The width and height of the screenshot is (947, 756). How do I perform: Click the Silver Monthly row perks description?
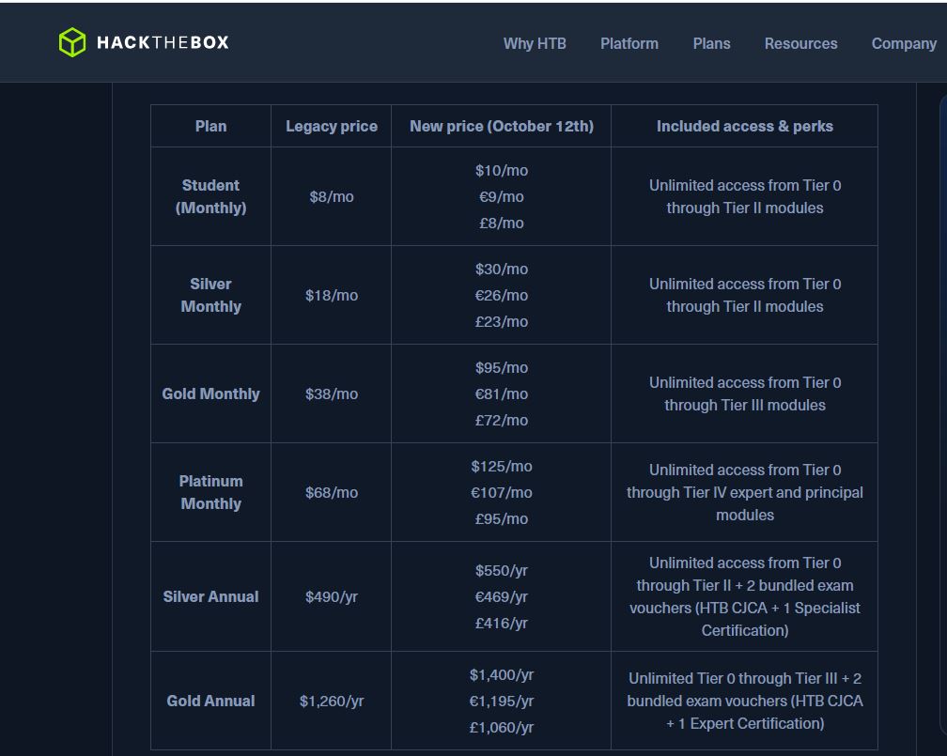(x=745, y=295)
